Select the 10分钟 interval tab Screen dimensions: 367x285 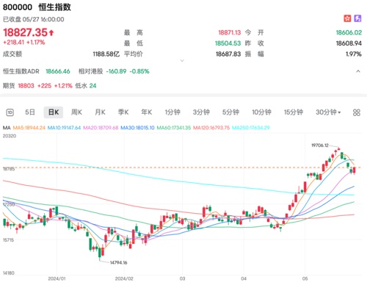click(x=261, y=112)
